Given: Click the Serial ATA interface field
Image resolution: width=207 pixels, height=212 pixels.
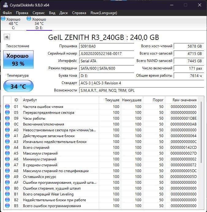Looking at the screenshot, I should 106,61.
